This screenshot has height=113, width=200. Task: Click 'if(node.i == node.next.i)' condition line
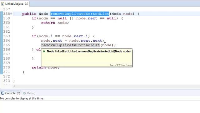pyautogui.click(x=61, y=36)
